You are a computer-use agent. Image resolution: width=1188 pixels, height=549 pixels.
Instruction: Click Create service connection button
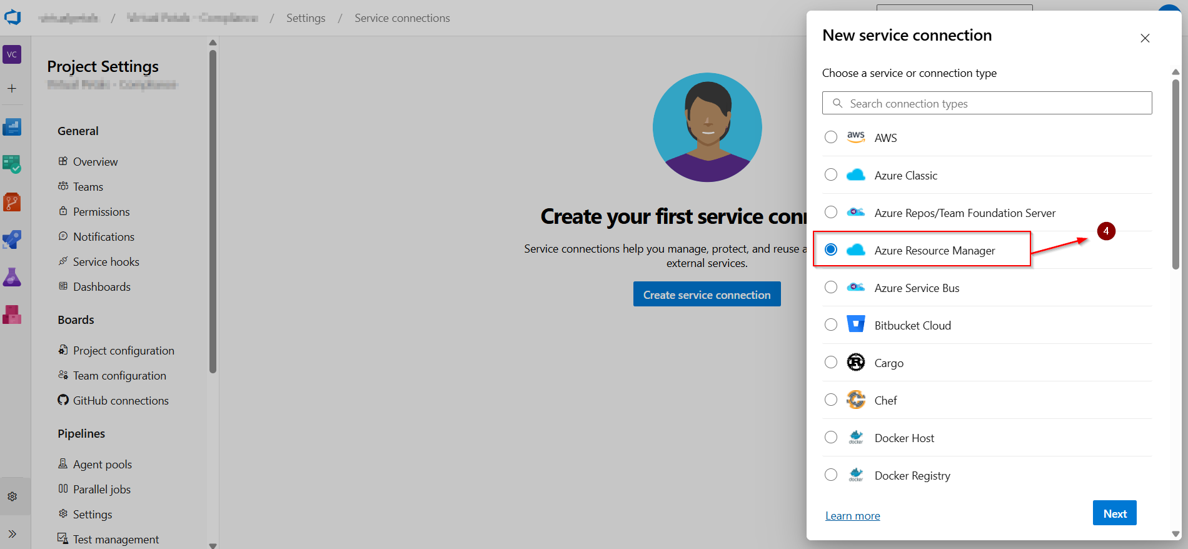tap(707, 295)
